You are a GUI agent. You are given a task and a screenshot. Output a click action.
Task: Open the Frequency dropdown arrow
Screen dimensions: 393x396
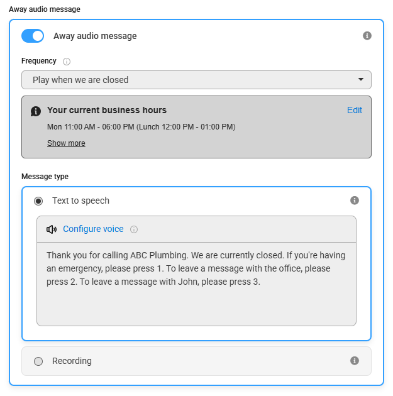(x=361, y=79)
